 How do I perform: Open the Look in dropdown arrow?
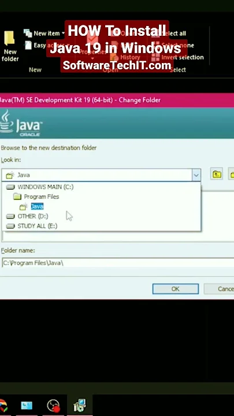tap(196, 175)
